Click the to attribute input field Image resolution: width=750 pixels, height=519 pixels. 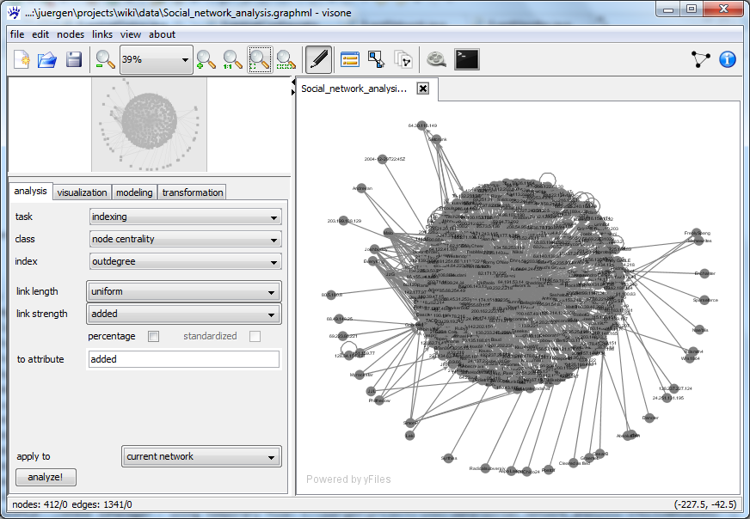[x=184, y=359]
